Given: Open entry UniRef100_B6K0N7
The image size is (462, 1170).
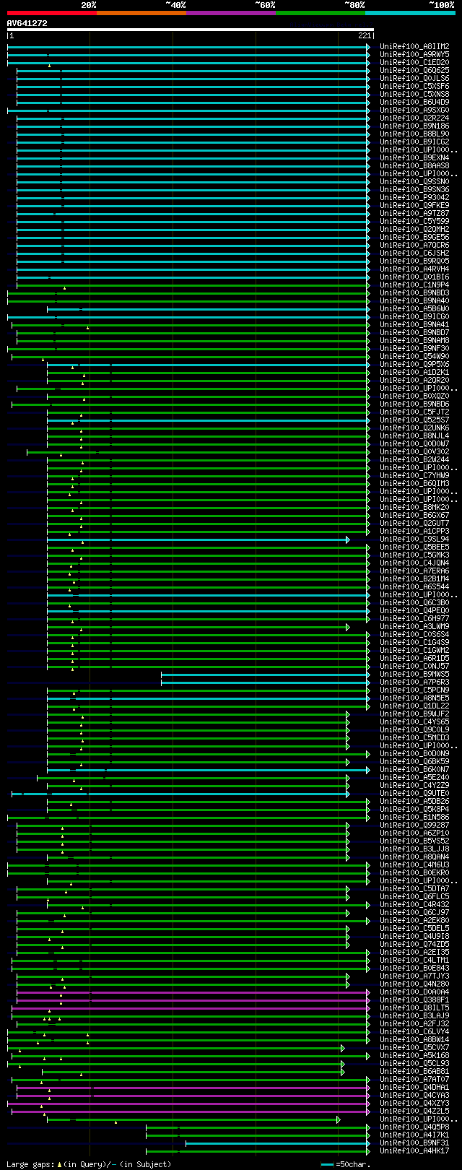Looking at the screenshot, I should point(414,769).
